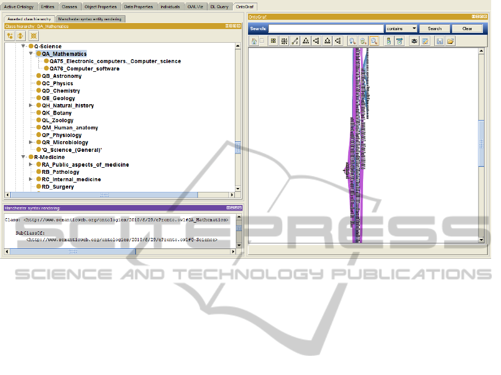Click the OntoGraf vertical scrollbar thumb

pos(481,143)
